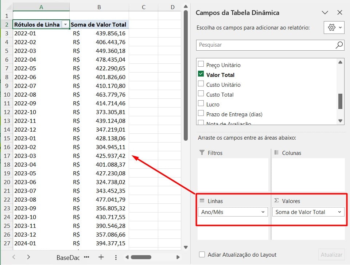Go to next sheet using right arrow
The image size is (350, 265).
tap(28, 257)
